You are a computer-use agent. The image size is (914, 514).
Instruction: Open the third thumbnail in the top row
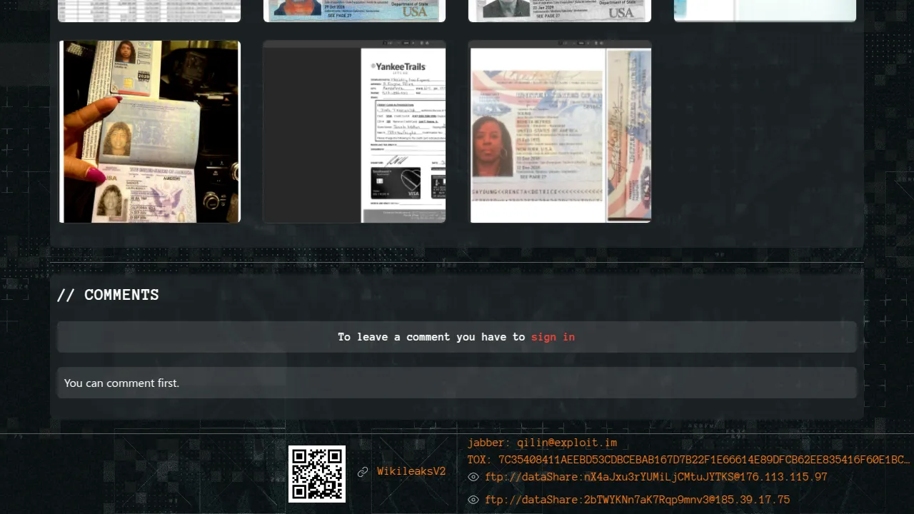(560, 10)
